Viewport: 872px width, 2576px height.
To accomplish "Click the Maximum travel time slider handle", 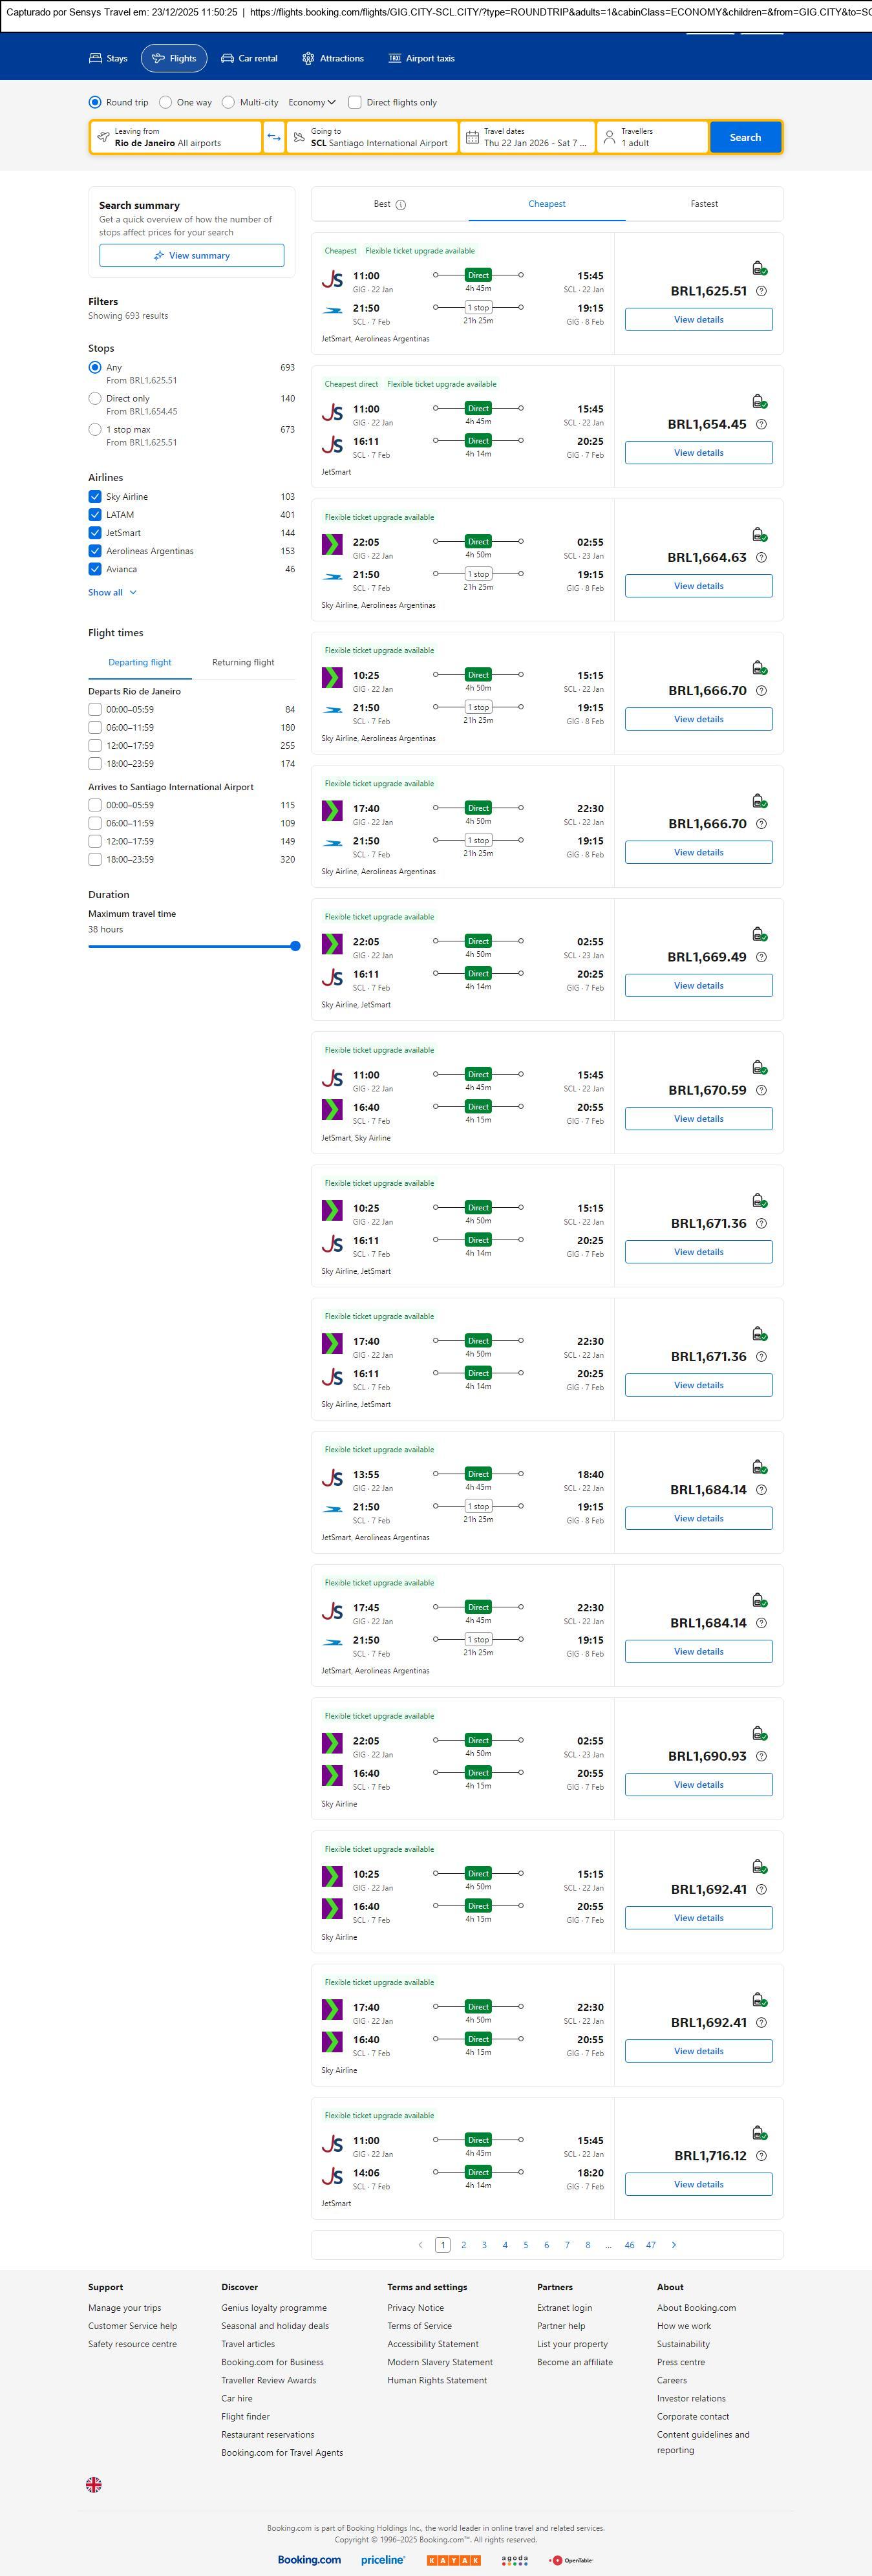I will [295, 946].
